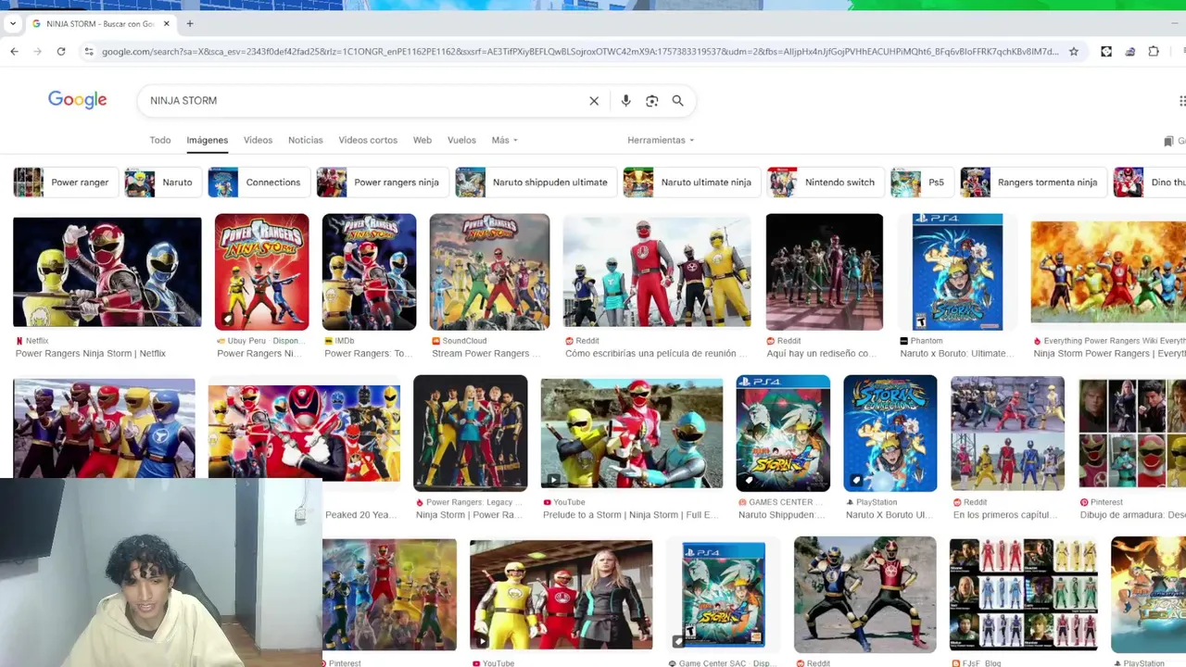Open a new browser tab
The image size is (1186, 667).
(189, 23)
